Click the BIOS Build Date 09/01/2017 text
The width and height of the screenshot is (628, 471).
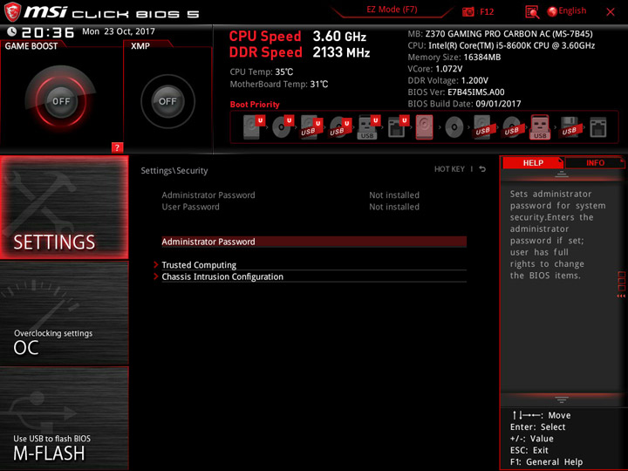(464, 104)
